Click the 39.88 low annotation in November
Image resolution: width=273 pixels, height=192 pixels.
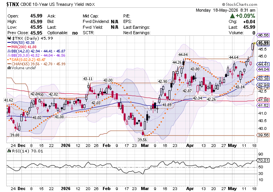click(x=15, y=135)
